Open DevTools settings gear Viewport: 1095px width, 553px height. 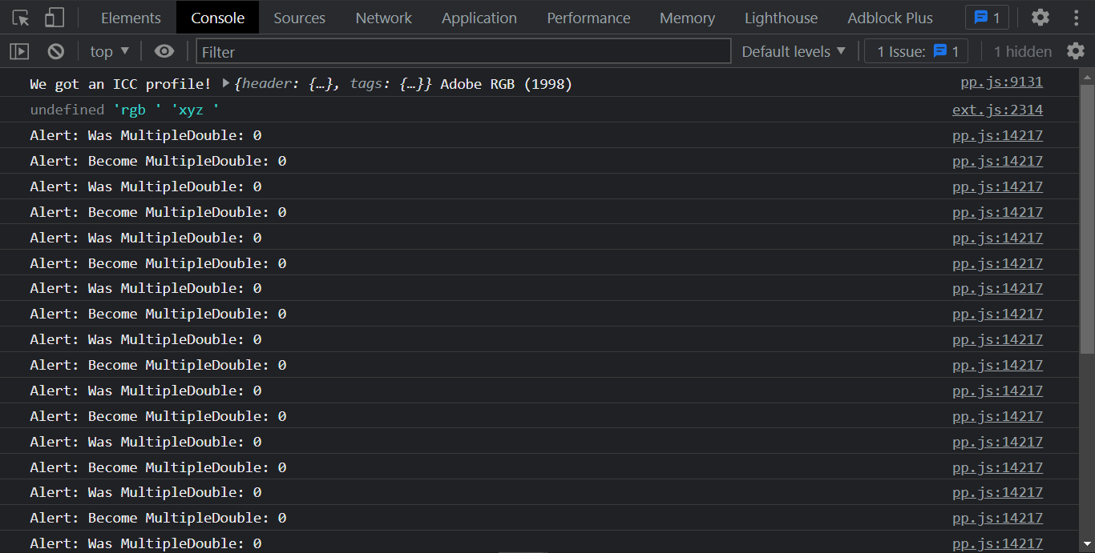point(1040,17)
